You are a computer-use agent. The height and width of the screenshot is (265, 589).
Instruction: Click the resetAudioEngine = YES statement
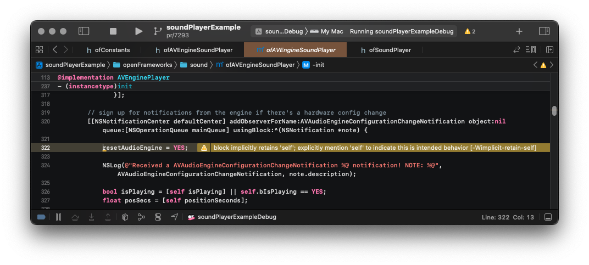click(145, 148)
